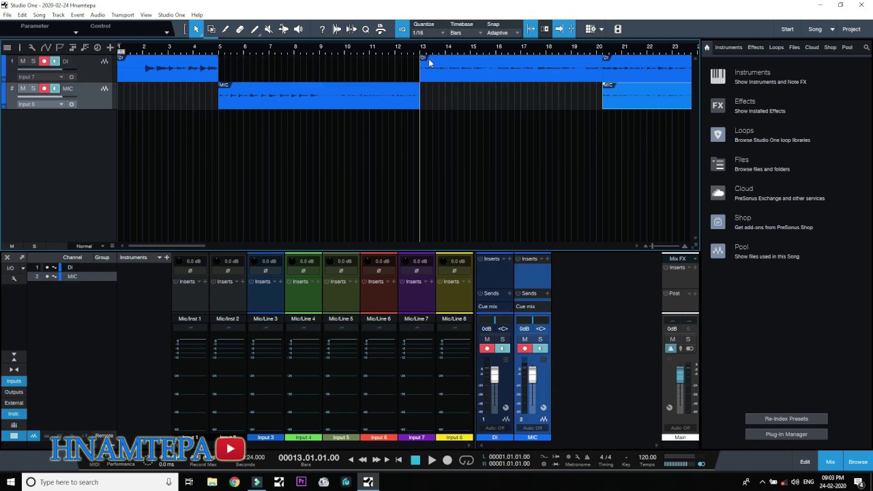Click the Edit view button
This screenshot has height=491, width=873.
805,462
